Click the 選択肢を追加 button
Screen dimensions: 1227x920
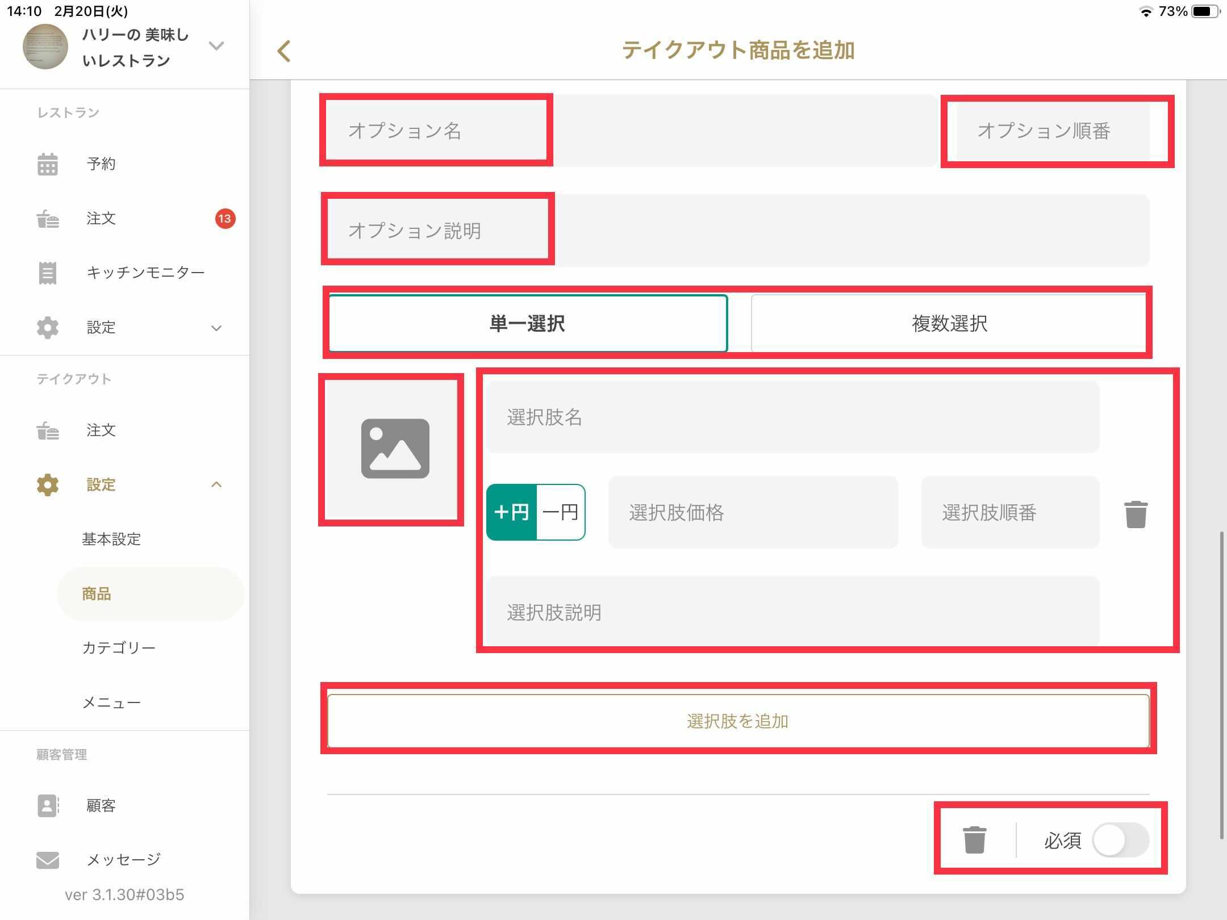pyautogui.click(x=738, y=721)
